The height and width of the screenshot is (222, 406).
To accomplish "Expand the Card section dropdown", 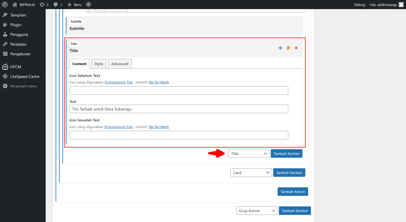I will point(251,173).
